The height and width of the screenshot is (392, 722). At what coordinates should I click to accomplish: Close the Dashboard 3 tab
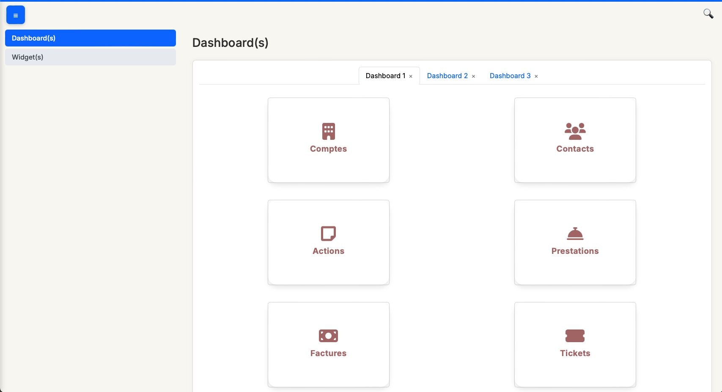click(536, 76)
